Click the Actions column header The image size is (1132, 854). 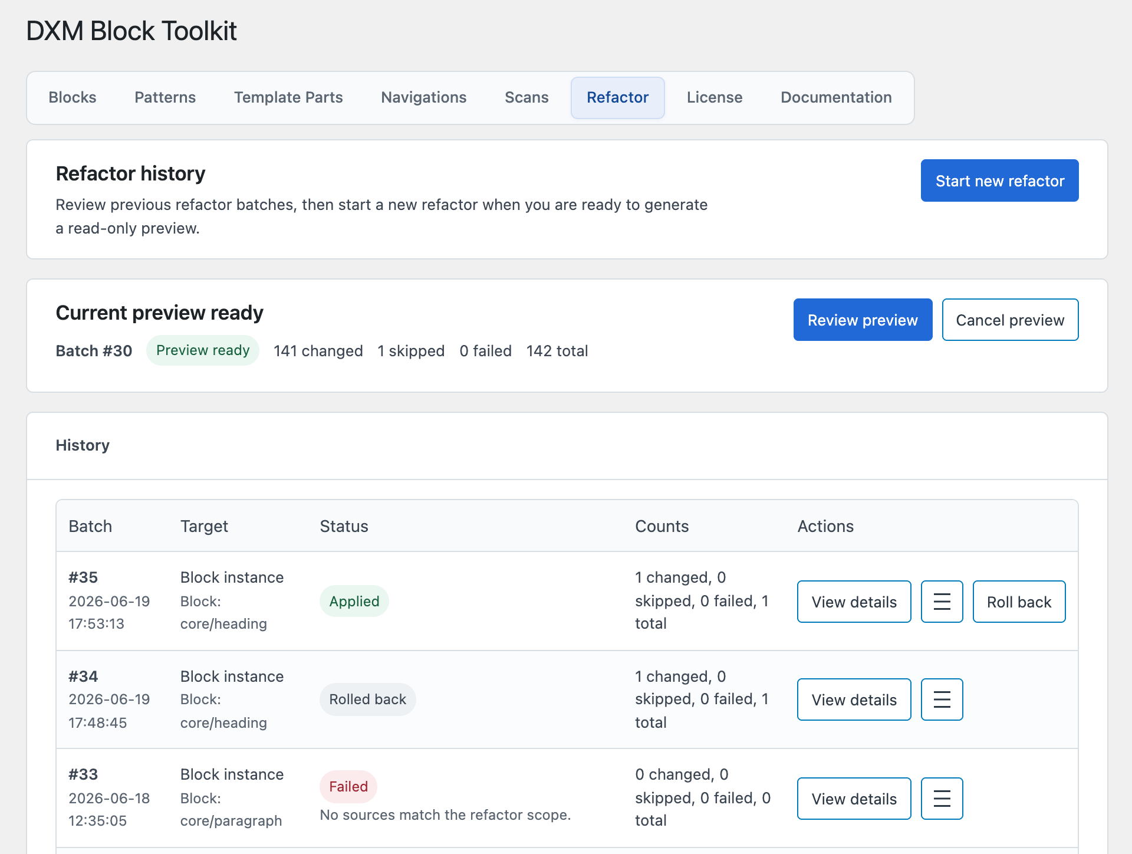click(x=825, y=526)
